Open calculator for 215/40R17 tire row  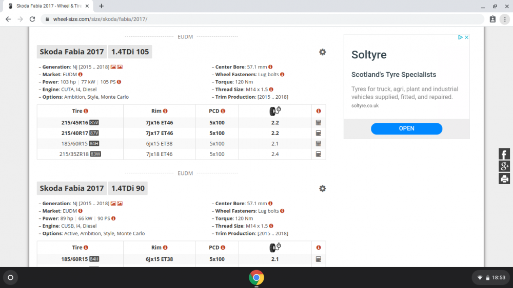point(319,133)
